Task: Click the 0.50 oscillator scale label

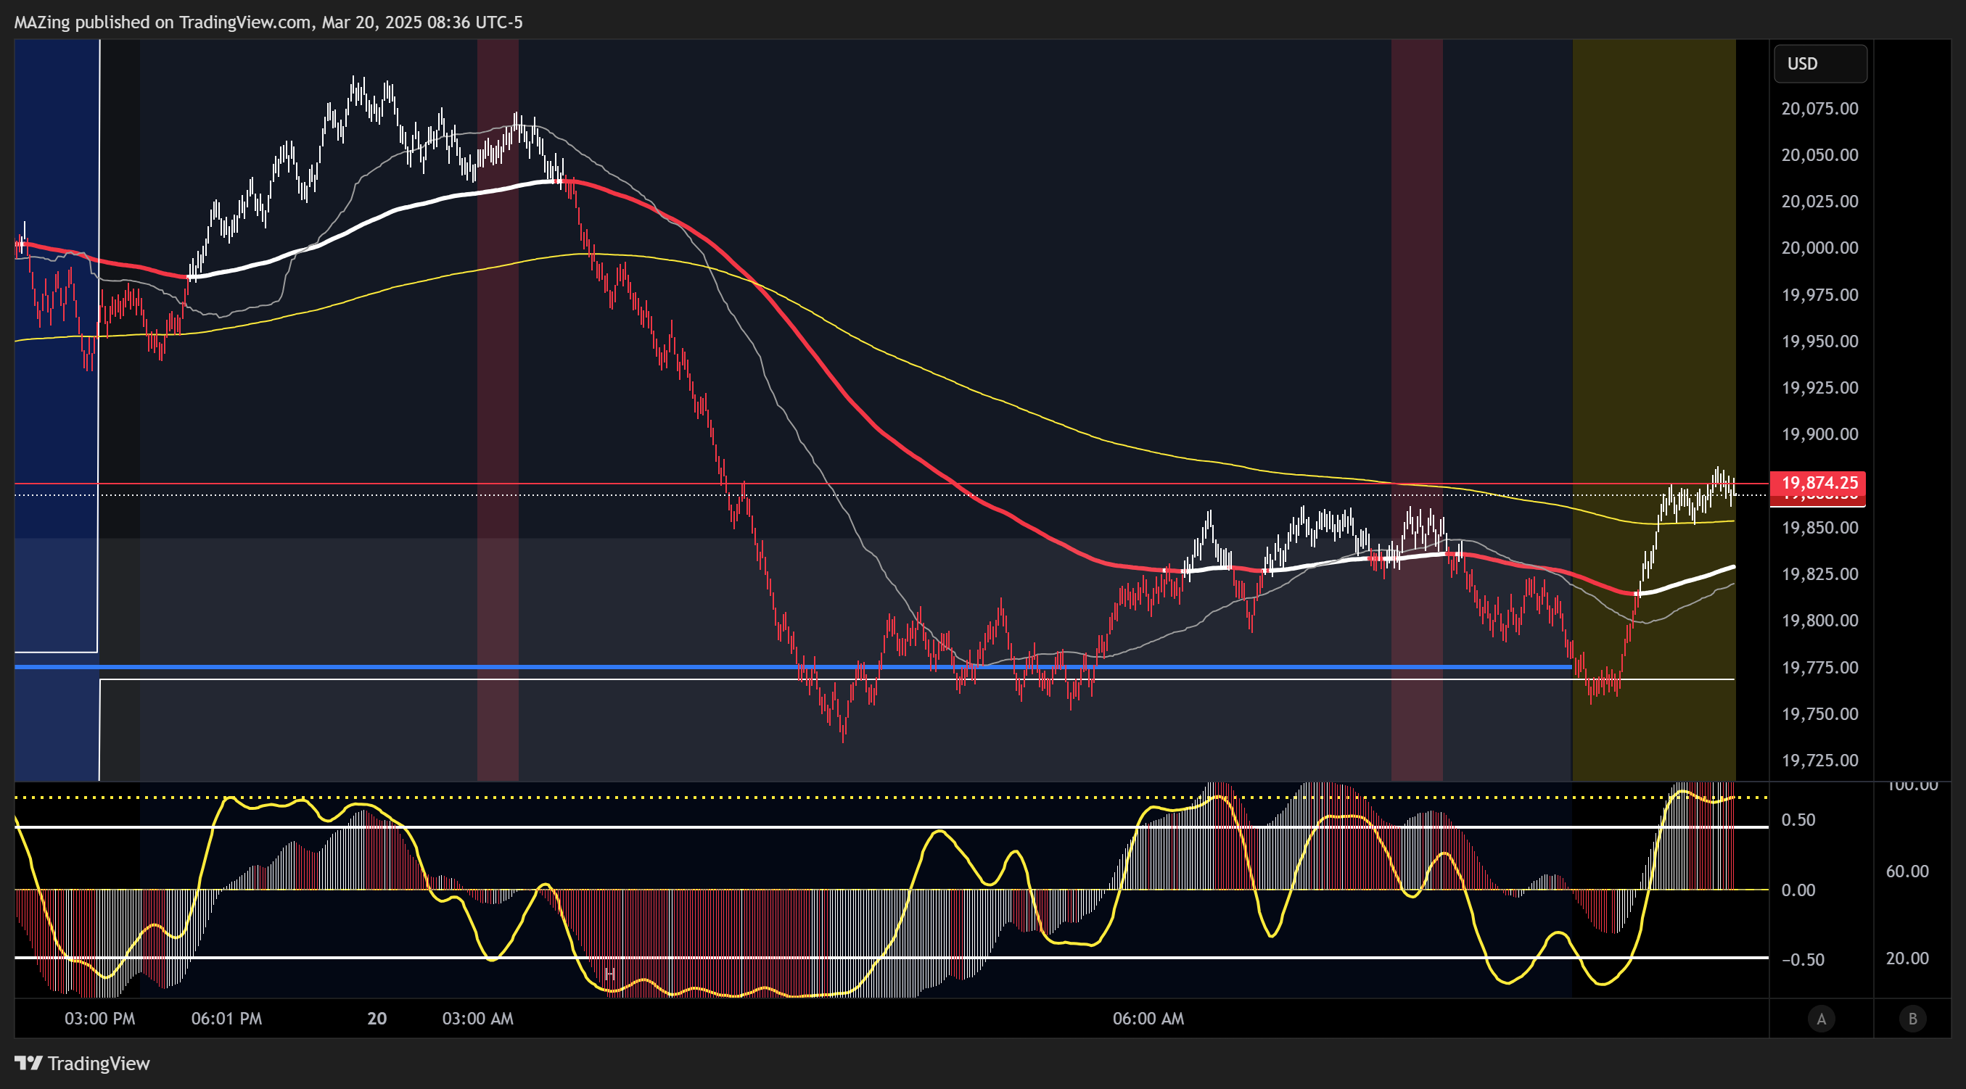Action: [1798, 821]
